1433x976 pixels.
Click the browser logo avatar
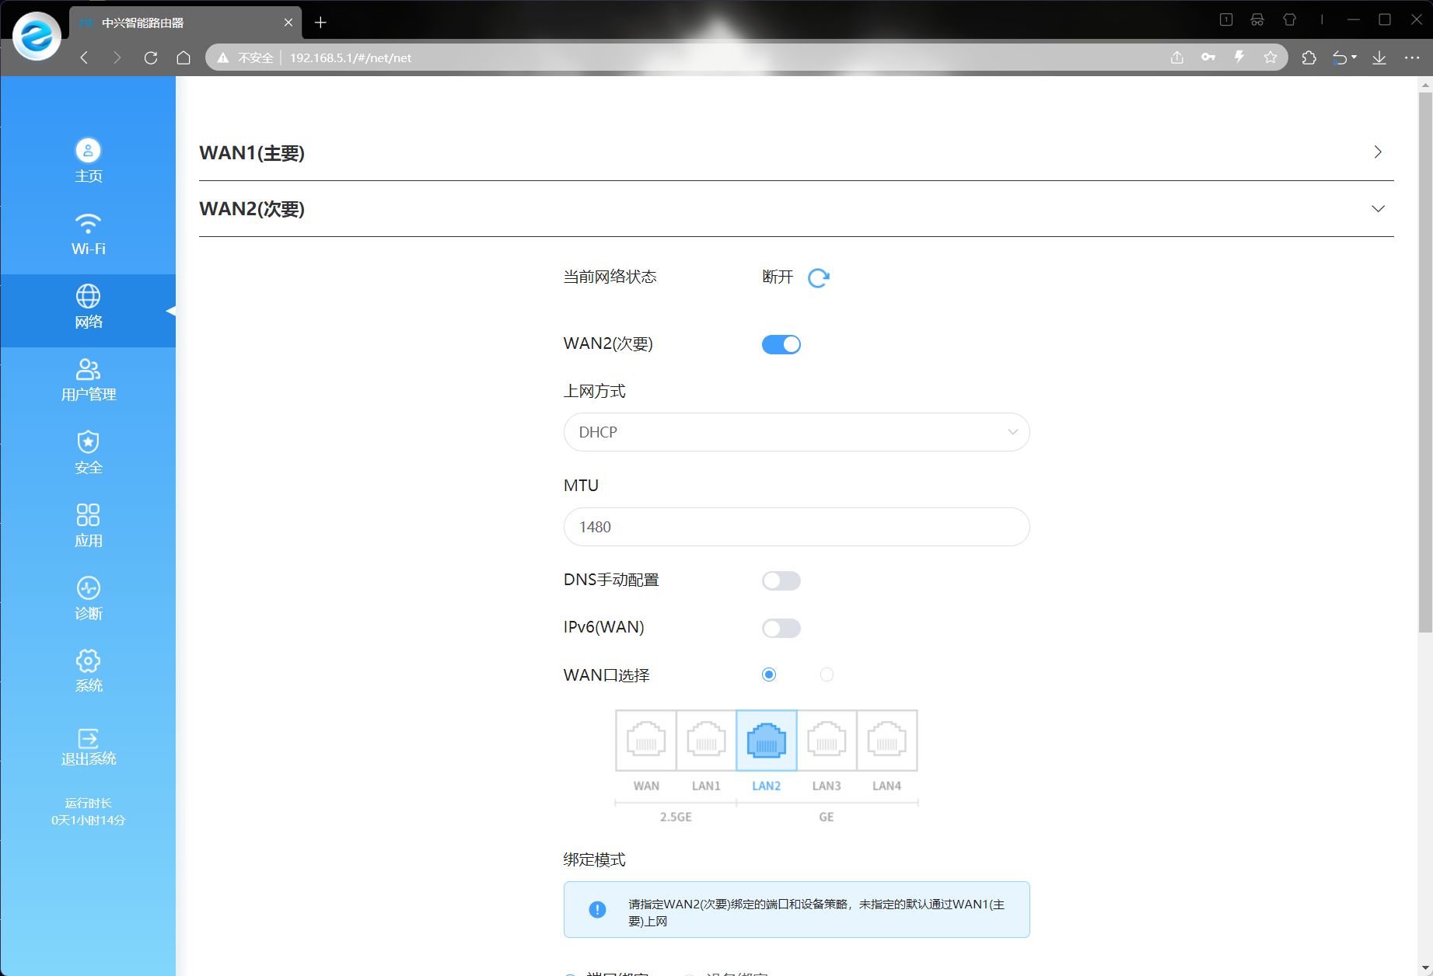37,36
